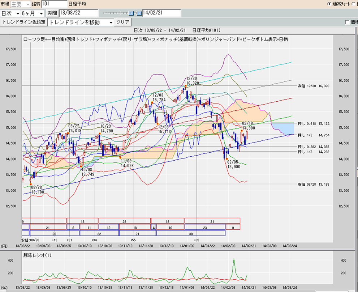Select the 通常チャート radio button

click(329, 4)
